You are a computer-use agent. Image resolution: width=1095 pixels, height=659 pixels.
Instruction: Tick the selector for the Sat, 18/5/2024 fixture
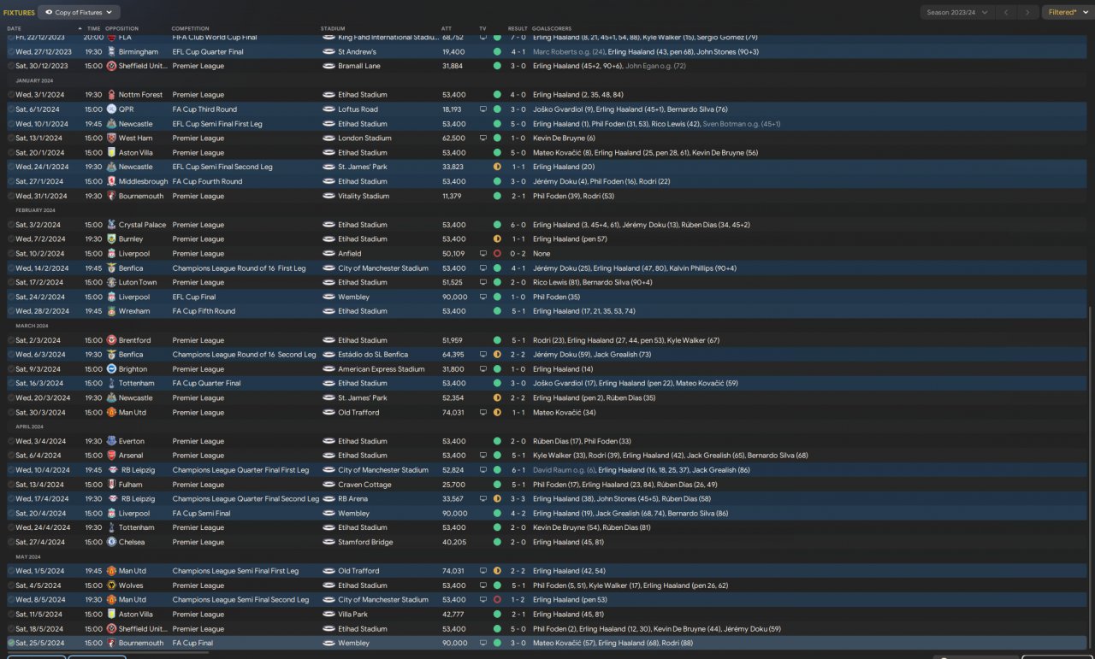tap(11, 628)
